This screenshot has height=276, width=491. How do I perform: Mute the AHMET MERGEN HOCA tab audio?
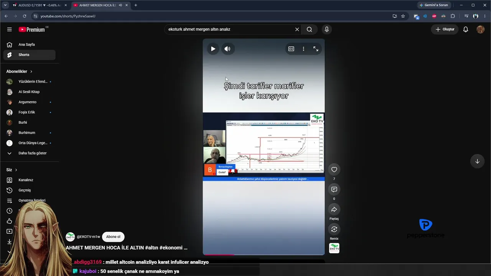point(120,5)
